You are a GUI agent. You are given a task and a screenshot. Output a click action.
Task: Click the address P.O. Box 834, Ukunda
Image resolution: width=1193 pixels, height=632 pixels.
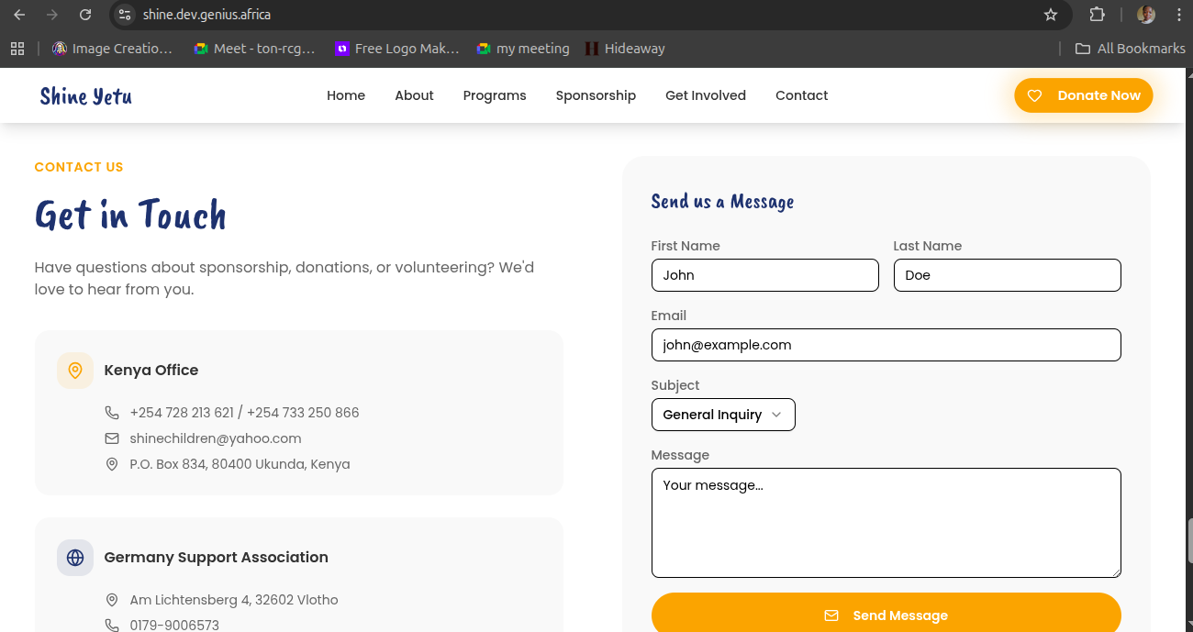point(240,464)
